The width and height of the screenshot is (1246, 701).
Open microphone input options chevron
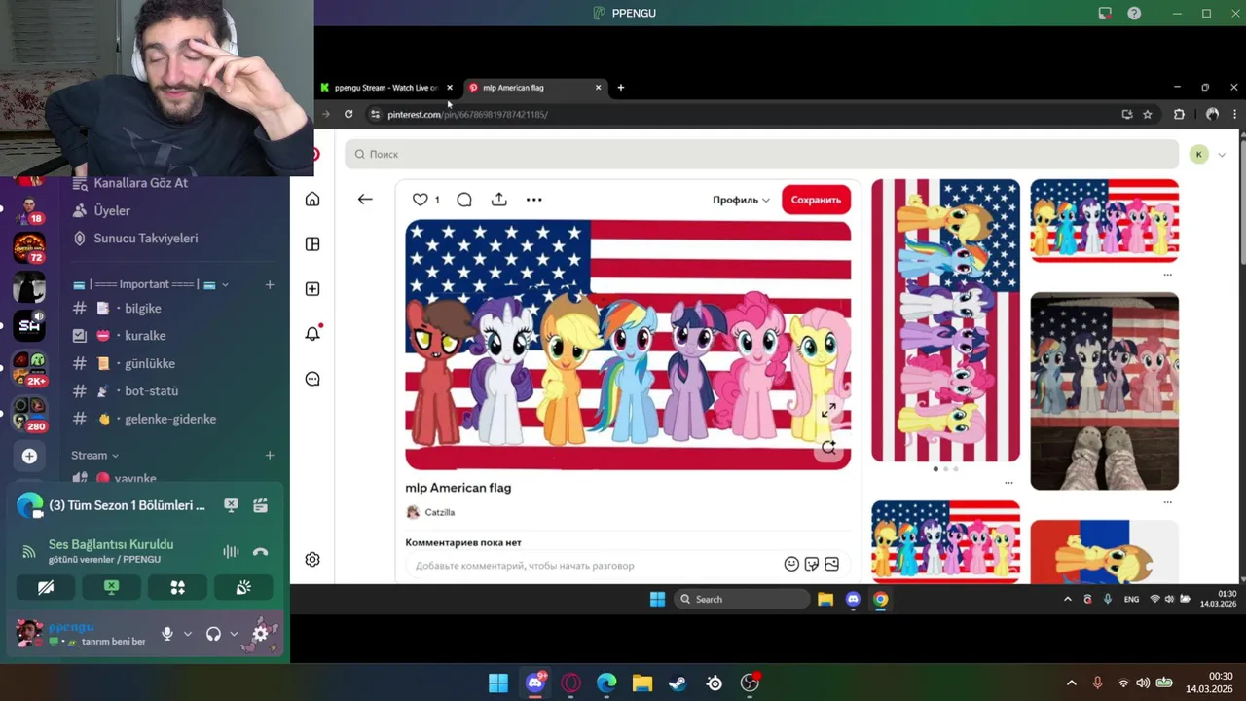point(188,634)
